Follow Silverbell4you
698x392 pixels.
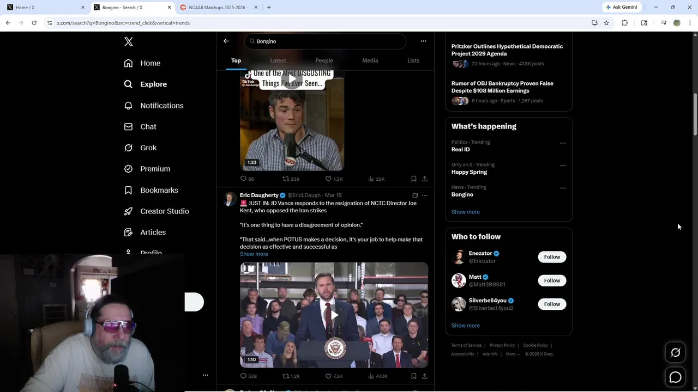(x=552, y=304)
